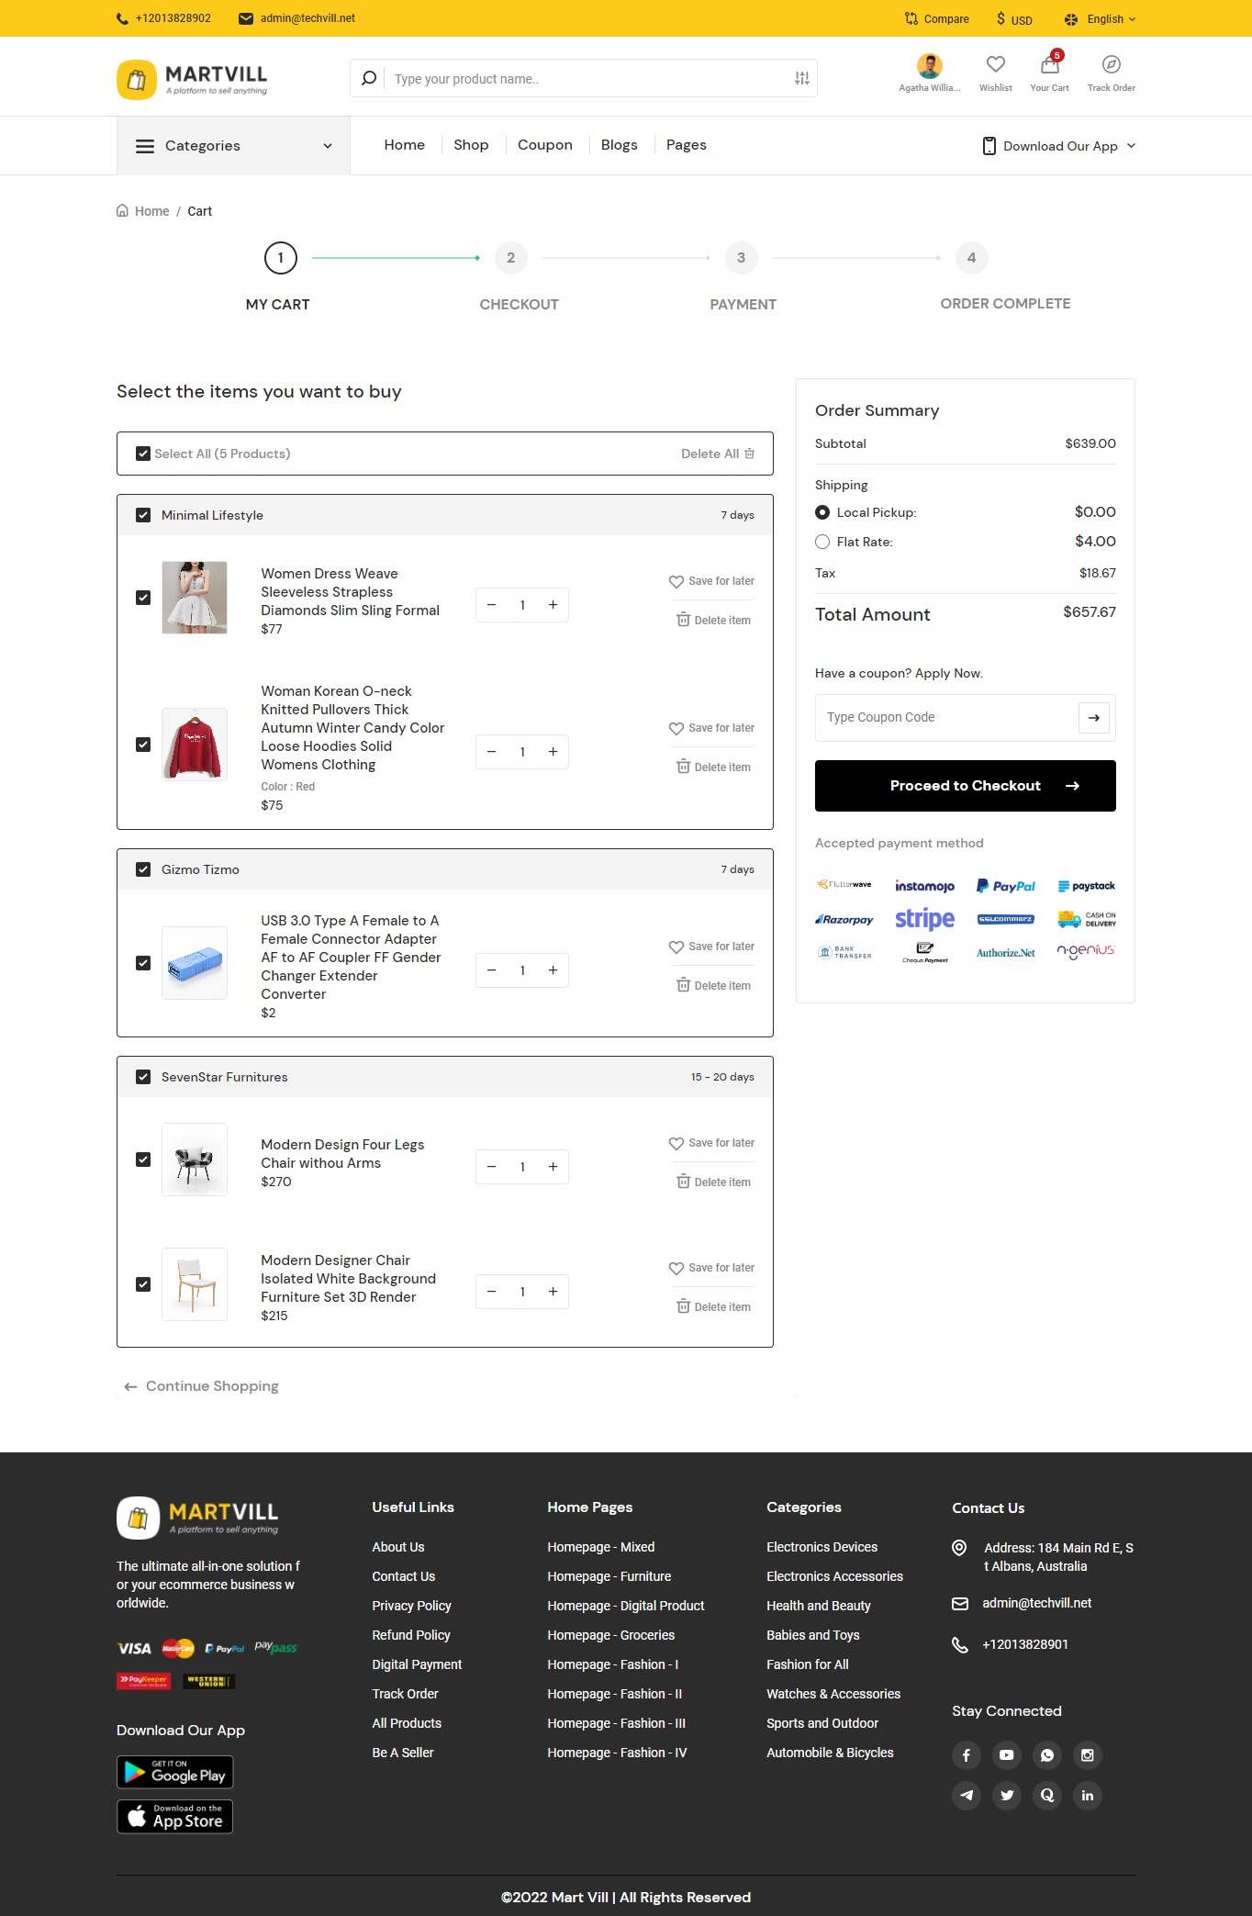Viewport: 1252px width, 1916px height.
Task: Increase quantity of Modern Design Four Legs Chair
Action: [553, 1167]
